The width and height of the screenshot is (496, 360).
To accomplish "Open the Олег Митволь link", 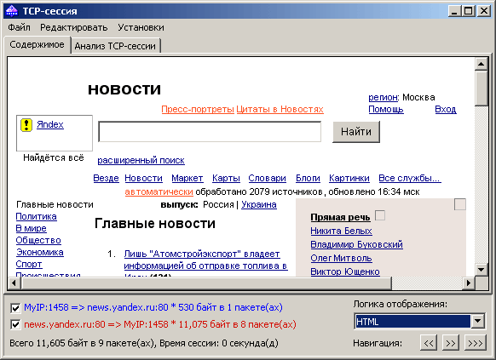I will (341, 258).
